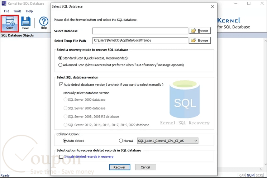The width and height of the screenshot is (267, 178).
Task: Click the Cancel button
Action: (x=146, y=167)
